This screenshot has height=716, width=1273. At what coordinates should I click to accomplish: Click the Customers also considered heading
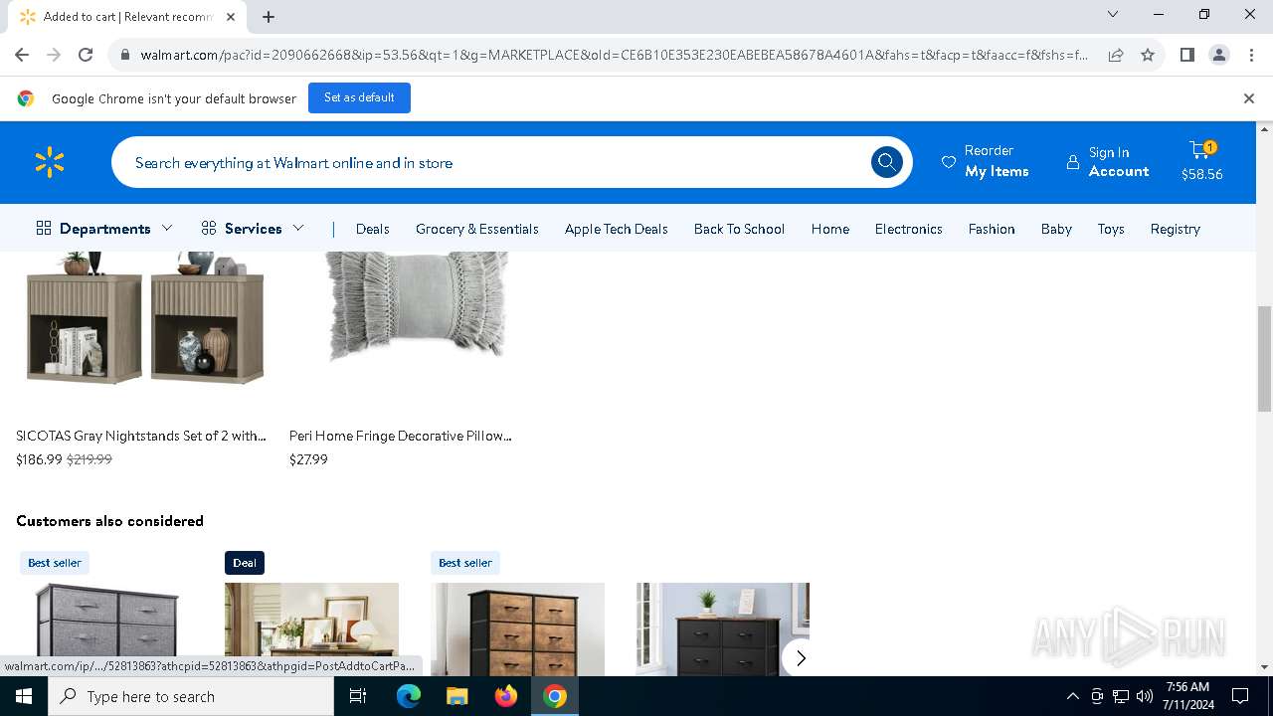point(109,521)
